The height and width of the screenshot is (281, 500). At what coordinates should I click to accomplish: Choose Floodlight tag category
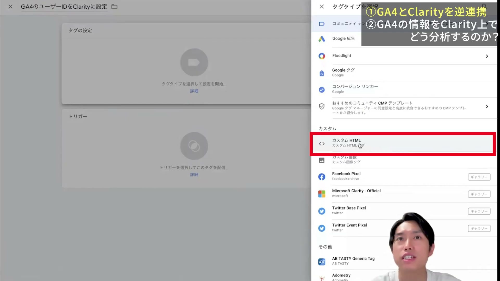404,56
